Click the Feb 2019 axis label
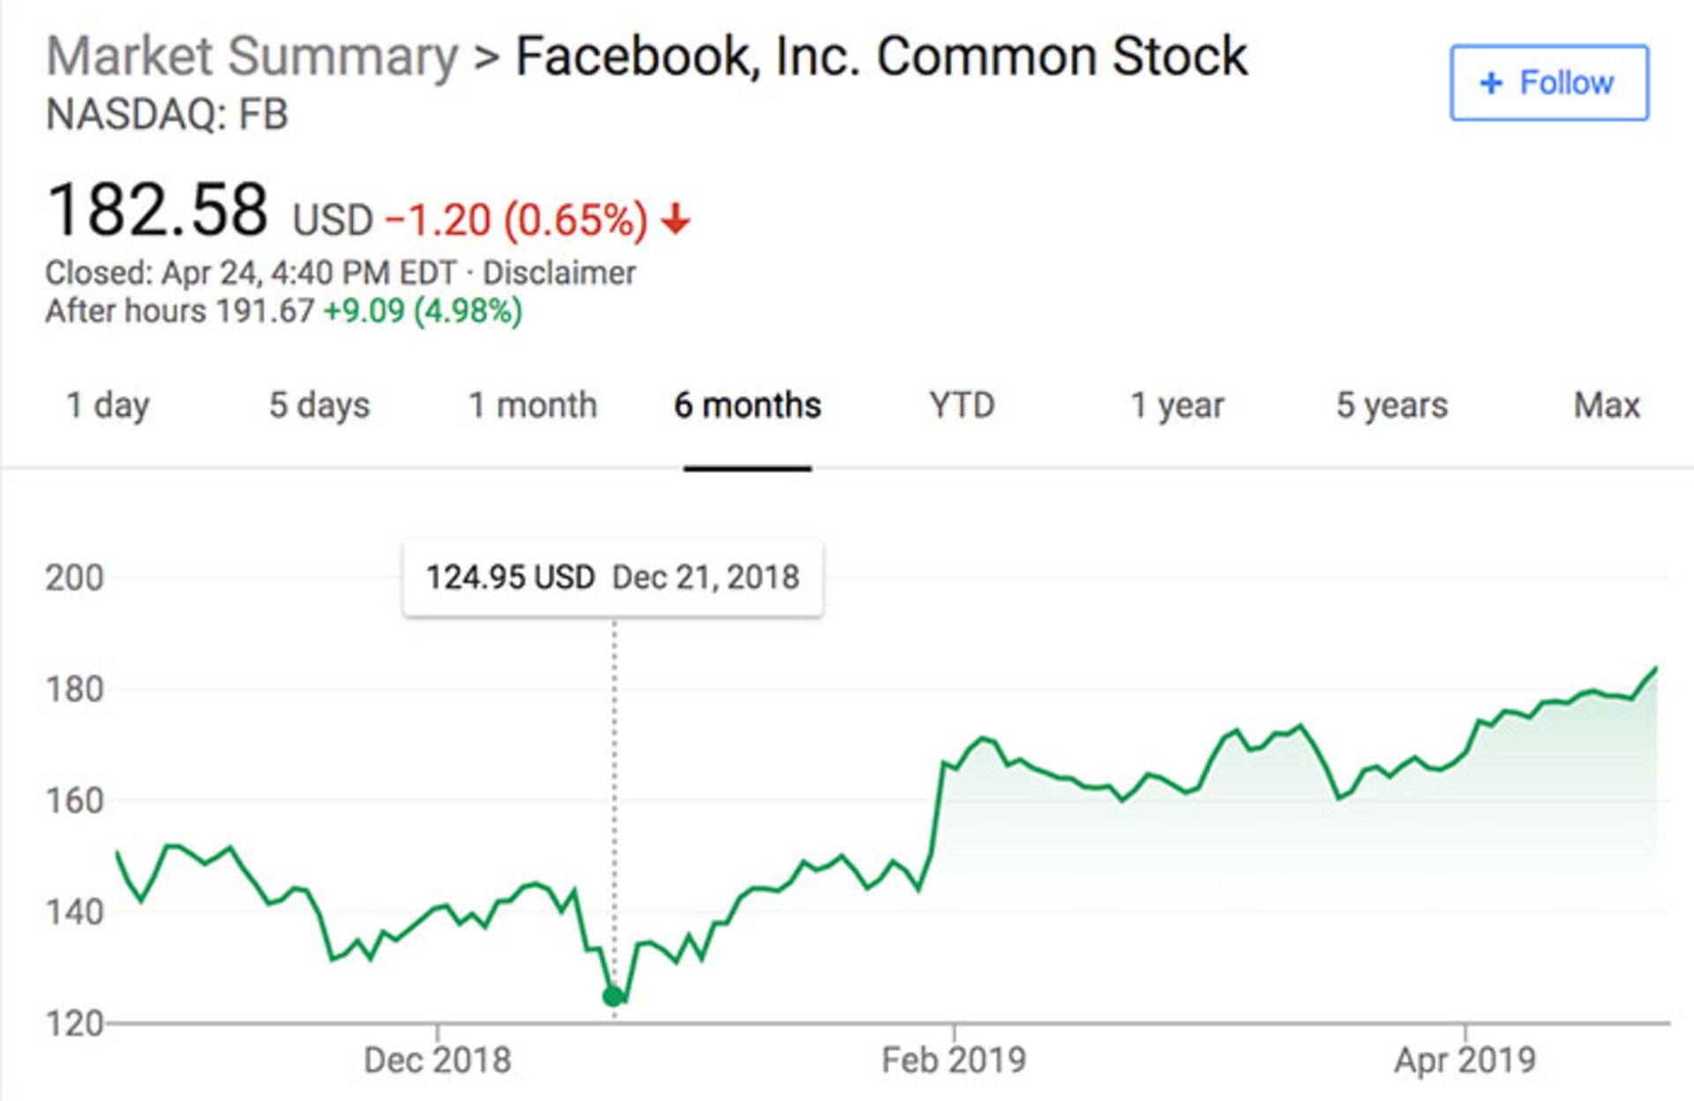1694x1101 pixels. point(954,1060)
